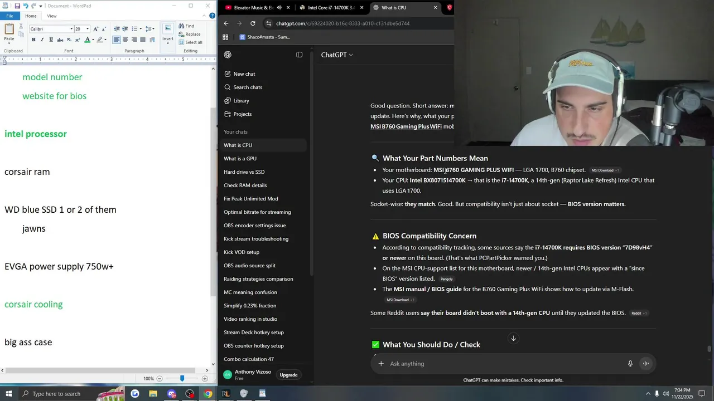The width and height of the screenshot is (714, 401).
Task: Open the line spacing dropdown
Action: click(150, 29)
